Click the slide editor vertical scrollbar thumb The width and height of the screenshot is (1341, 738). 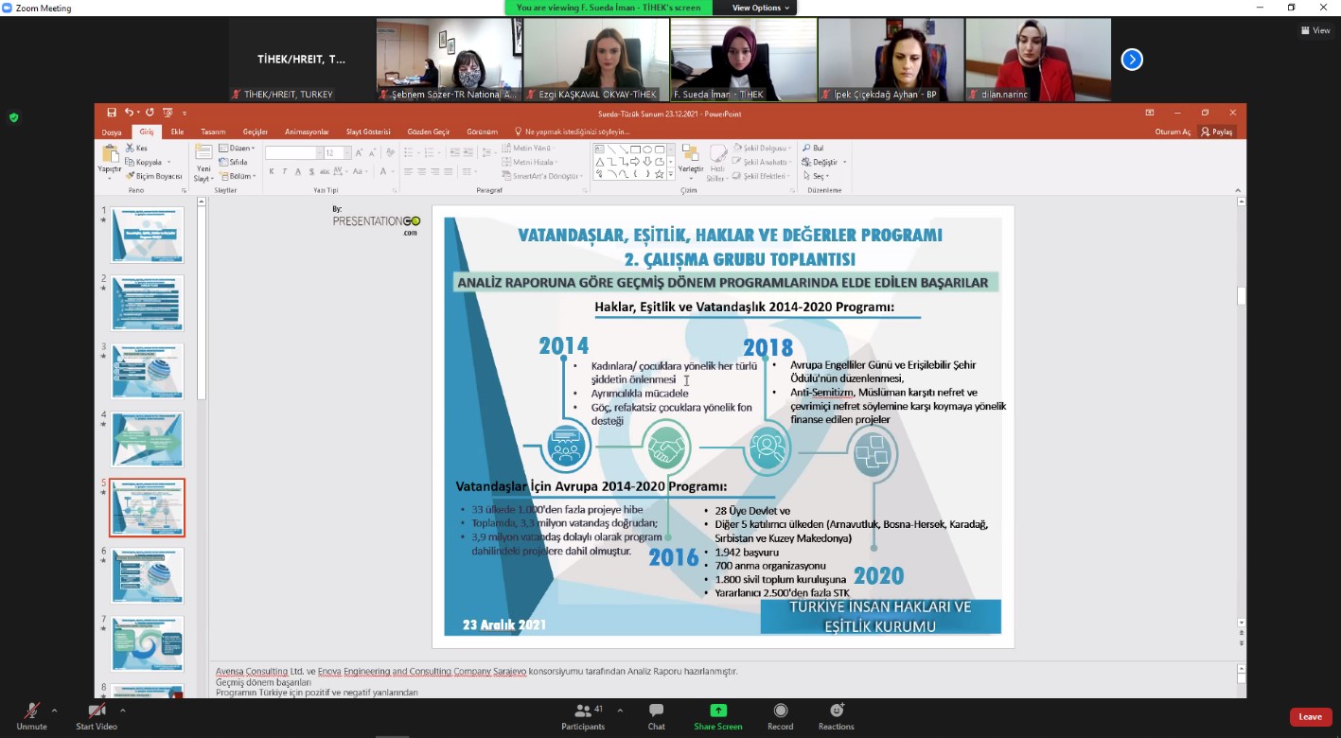(1241, 295)
